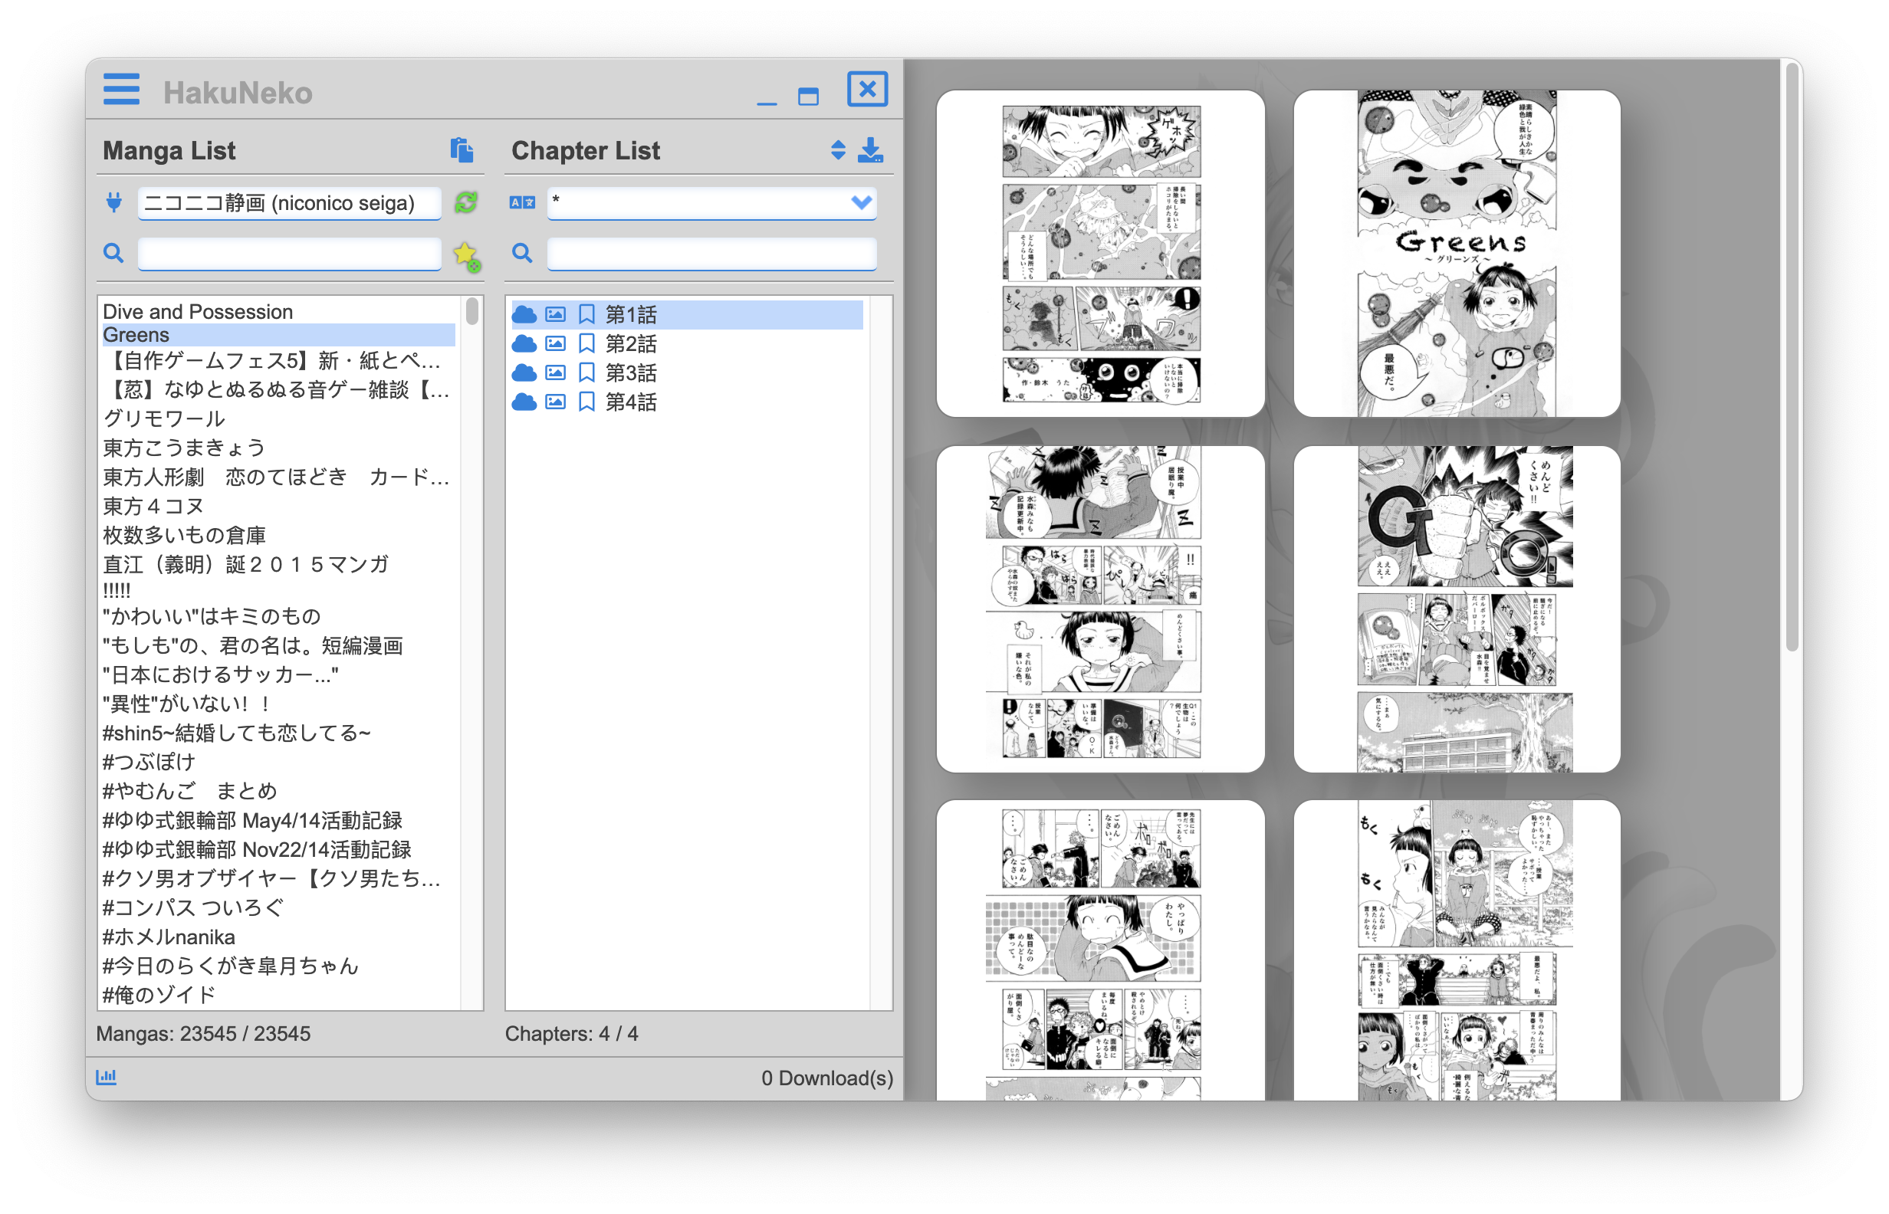Open the HakuNeko hamburger menu

point(120,90)
